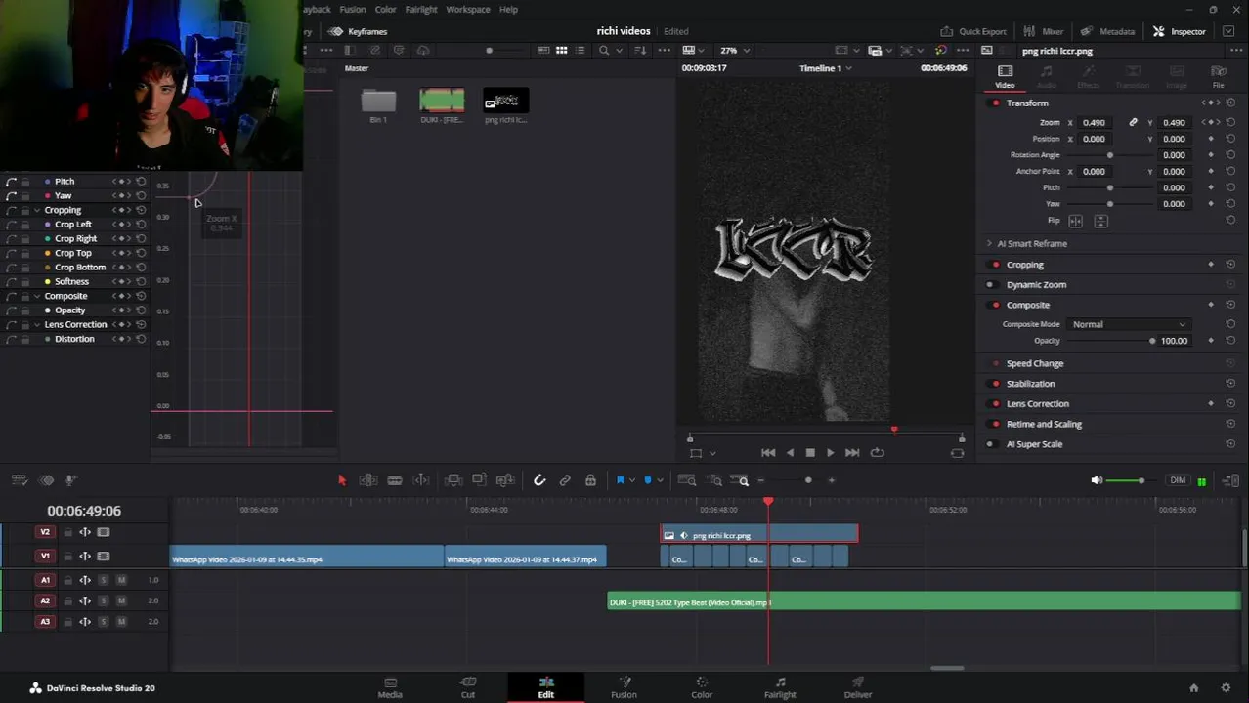Adjust the timeline zoom slider handle
The image size is (1249, 703).
coord(808,480)
